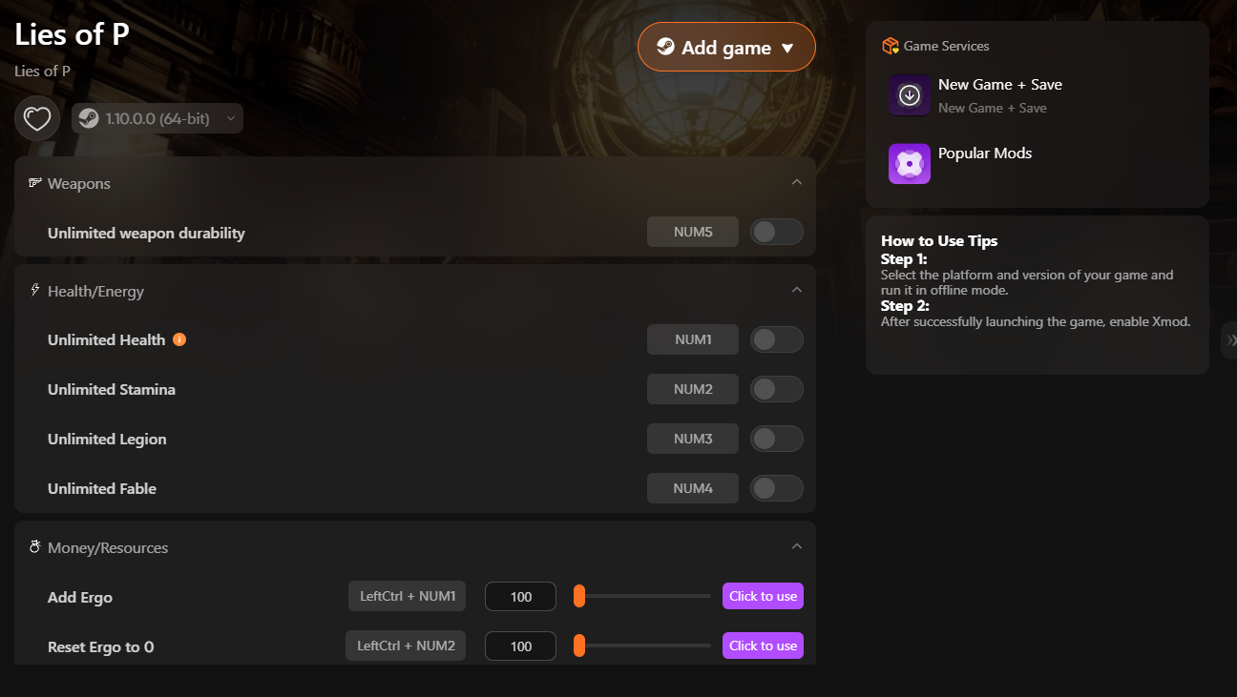Screen dimensions: 1237x697
Task: Click the Game Services heading
Action: click(x=947, y=46)
